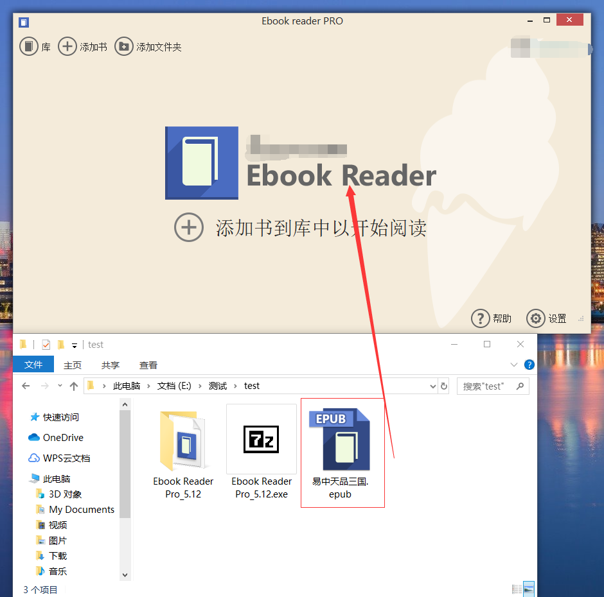Maximize the test Explorer window
Viewport: 604px width, 597px height.
tap(487, 344)
